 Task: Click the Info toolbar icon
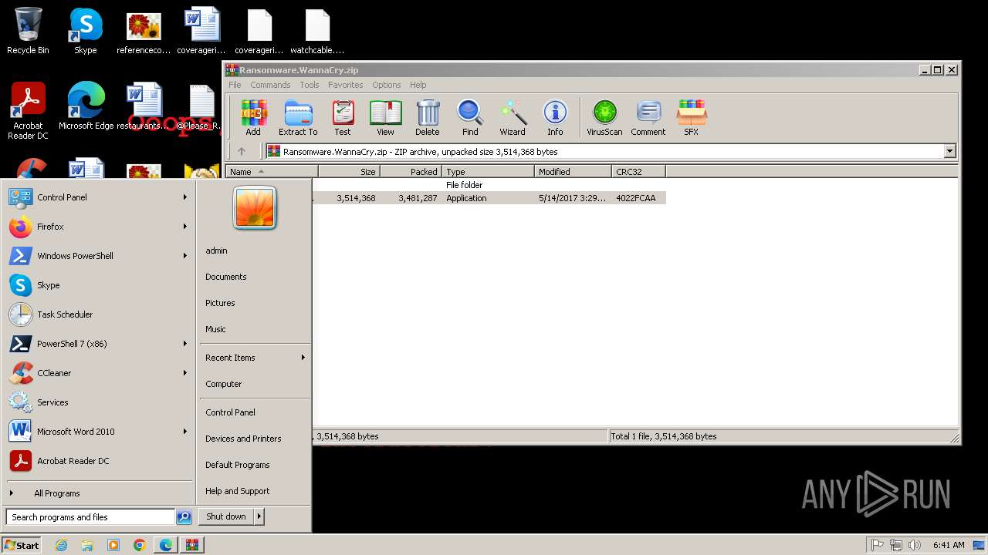[x=555, y=118]
